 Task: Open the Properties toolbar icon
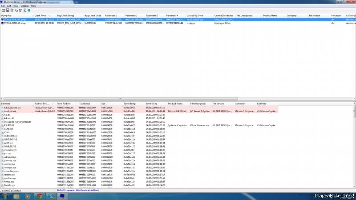(20, 10)
